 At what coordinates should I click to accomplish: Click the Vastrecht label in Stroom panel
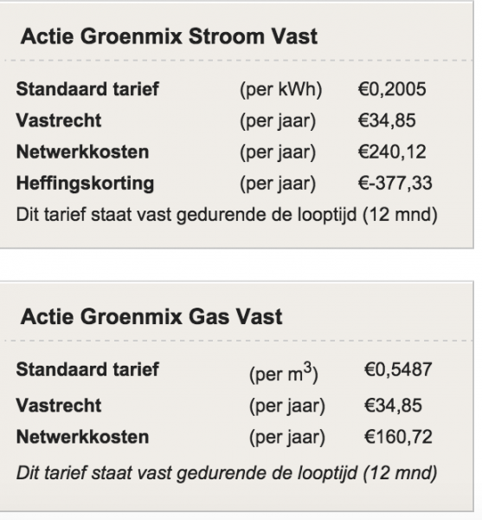pos(59,120)
